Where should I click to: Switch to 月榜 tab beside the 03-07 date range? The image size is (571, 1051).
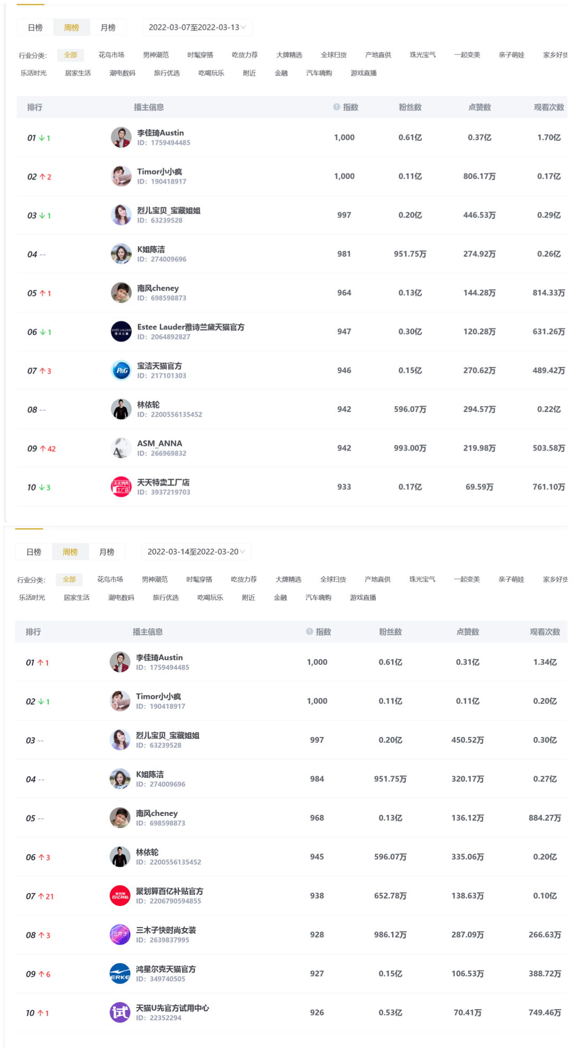[108, 28]
